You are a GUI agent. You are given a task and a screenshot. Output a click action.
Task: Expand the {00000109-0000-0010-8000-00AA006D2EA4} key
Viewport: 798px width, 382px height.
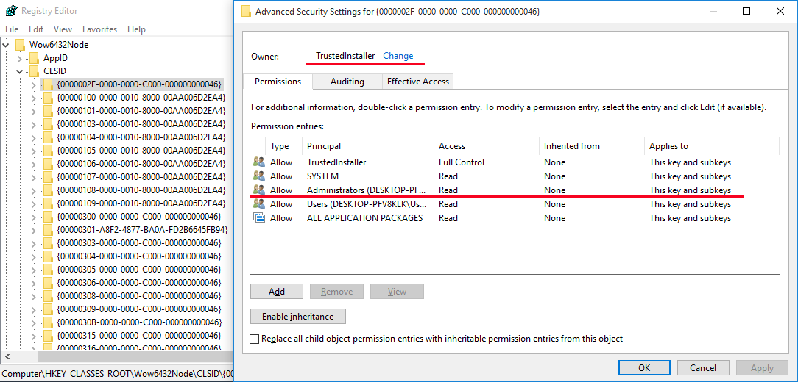34,203
